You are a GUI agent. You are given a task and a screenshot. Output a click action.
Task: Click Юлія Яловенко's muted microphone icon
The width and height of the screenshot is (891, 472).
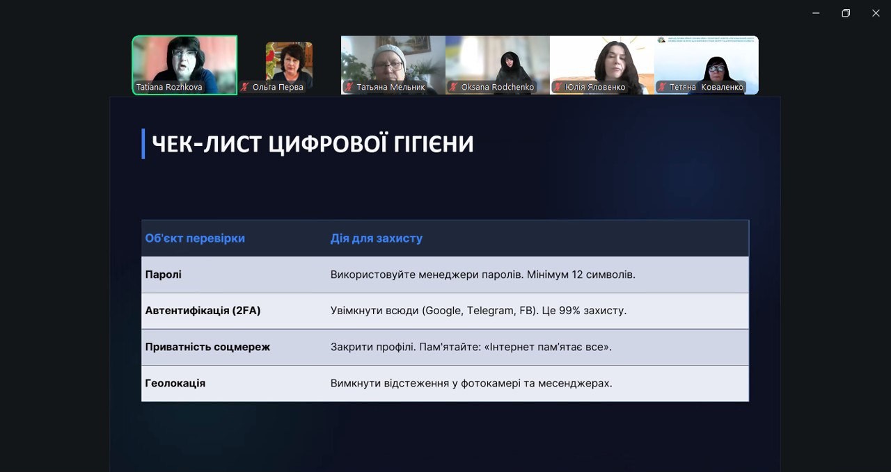558,88
